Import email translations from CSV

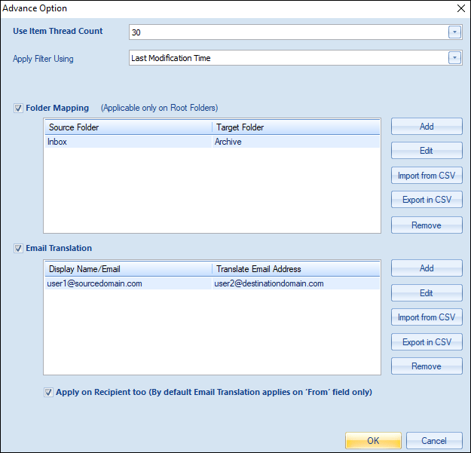(x=427, y=317)
